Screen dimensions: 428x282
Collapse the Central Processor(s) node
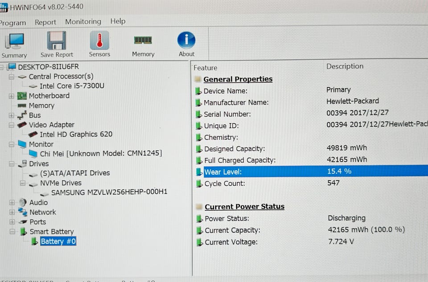click(x=11, y=77)
